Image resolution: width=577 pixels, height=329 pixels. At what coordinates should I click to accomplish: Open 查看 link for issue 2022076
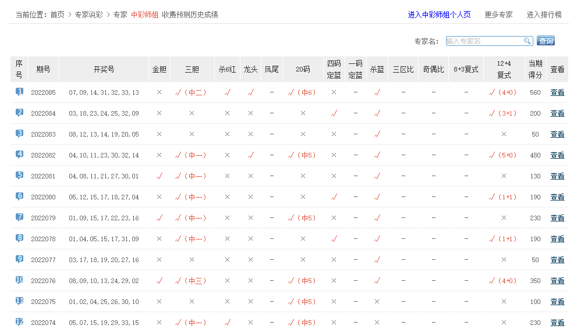pyautogui.click(x=557, y=281)
